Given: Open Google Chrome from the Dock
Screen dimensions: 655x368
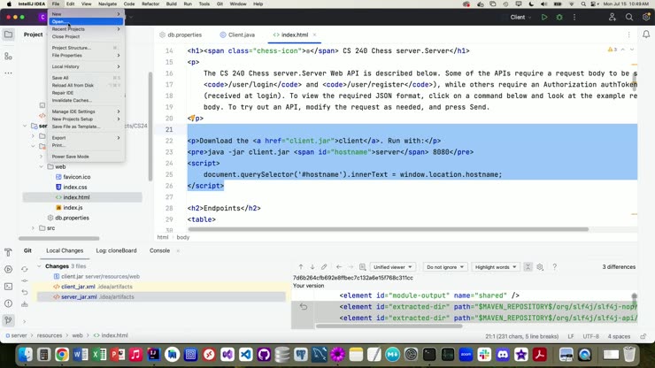Looking at the screenshot, I should 62,355.
